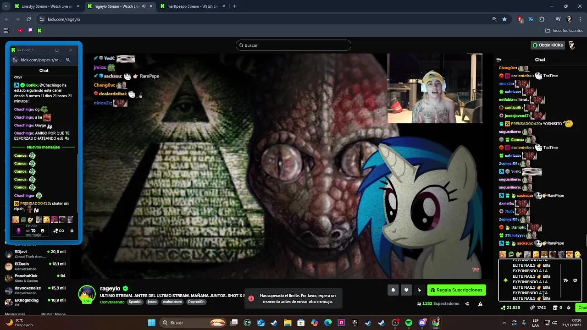
Task: Open the apps grid in bookmarks bar
Action: coord(6,31)
